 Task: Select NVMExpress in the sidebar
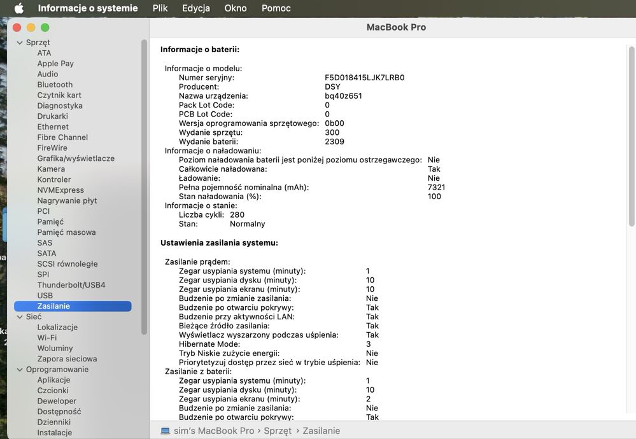pos(60,190)
